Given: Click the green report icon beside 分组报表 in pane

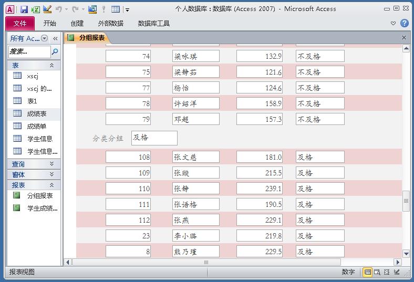Looking at the screenshot, I should point(17,195).
